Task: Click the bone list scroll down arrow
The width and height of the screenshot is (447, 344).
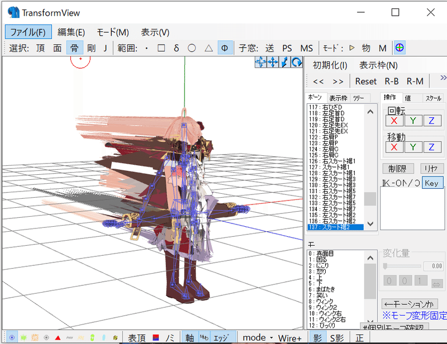Action: coord(370,224)
